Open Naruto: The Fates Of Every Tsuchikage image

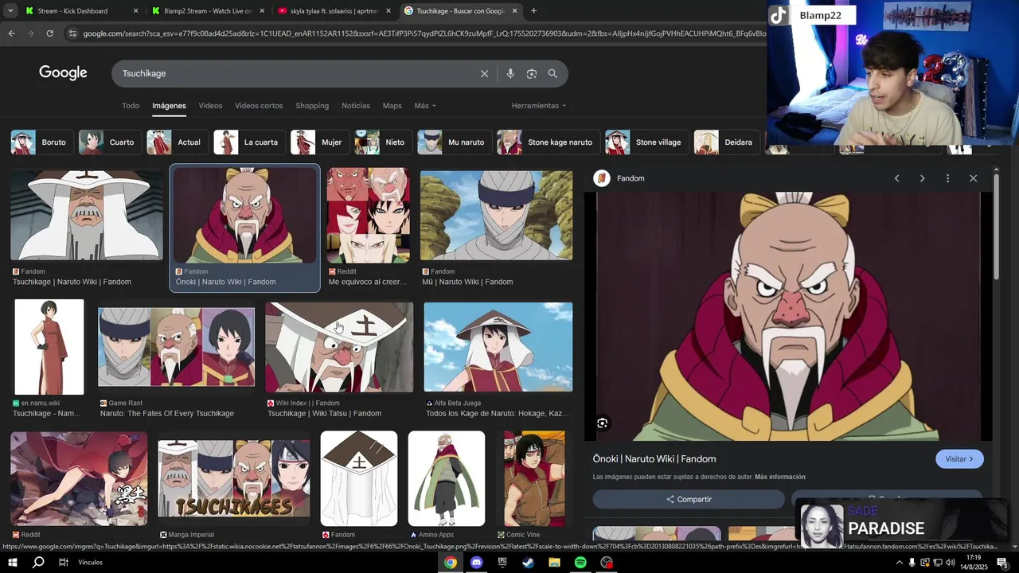pos(176,347)
